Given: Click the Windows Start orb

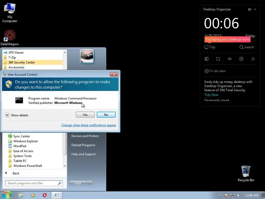Looking at the screenshot, I should pyautogui.click(x=6, y=195).
